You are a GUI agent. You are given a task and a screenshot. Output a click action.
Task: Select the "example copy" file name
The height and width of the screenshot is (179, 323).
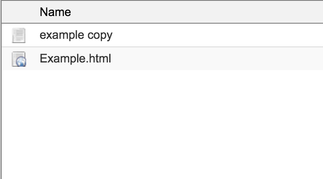76,35
